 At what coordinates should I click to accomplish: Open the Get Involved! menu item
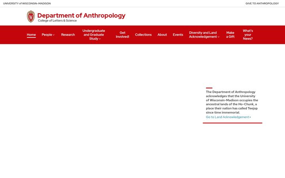coord(122,35)
